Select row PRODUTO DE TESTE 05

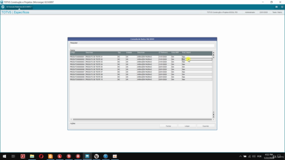tap(141, 67)
